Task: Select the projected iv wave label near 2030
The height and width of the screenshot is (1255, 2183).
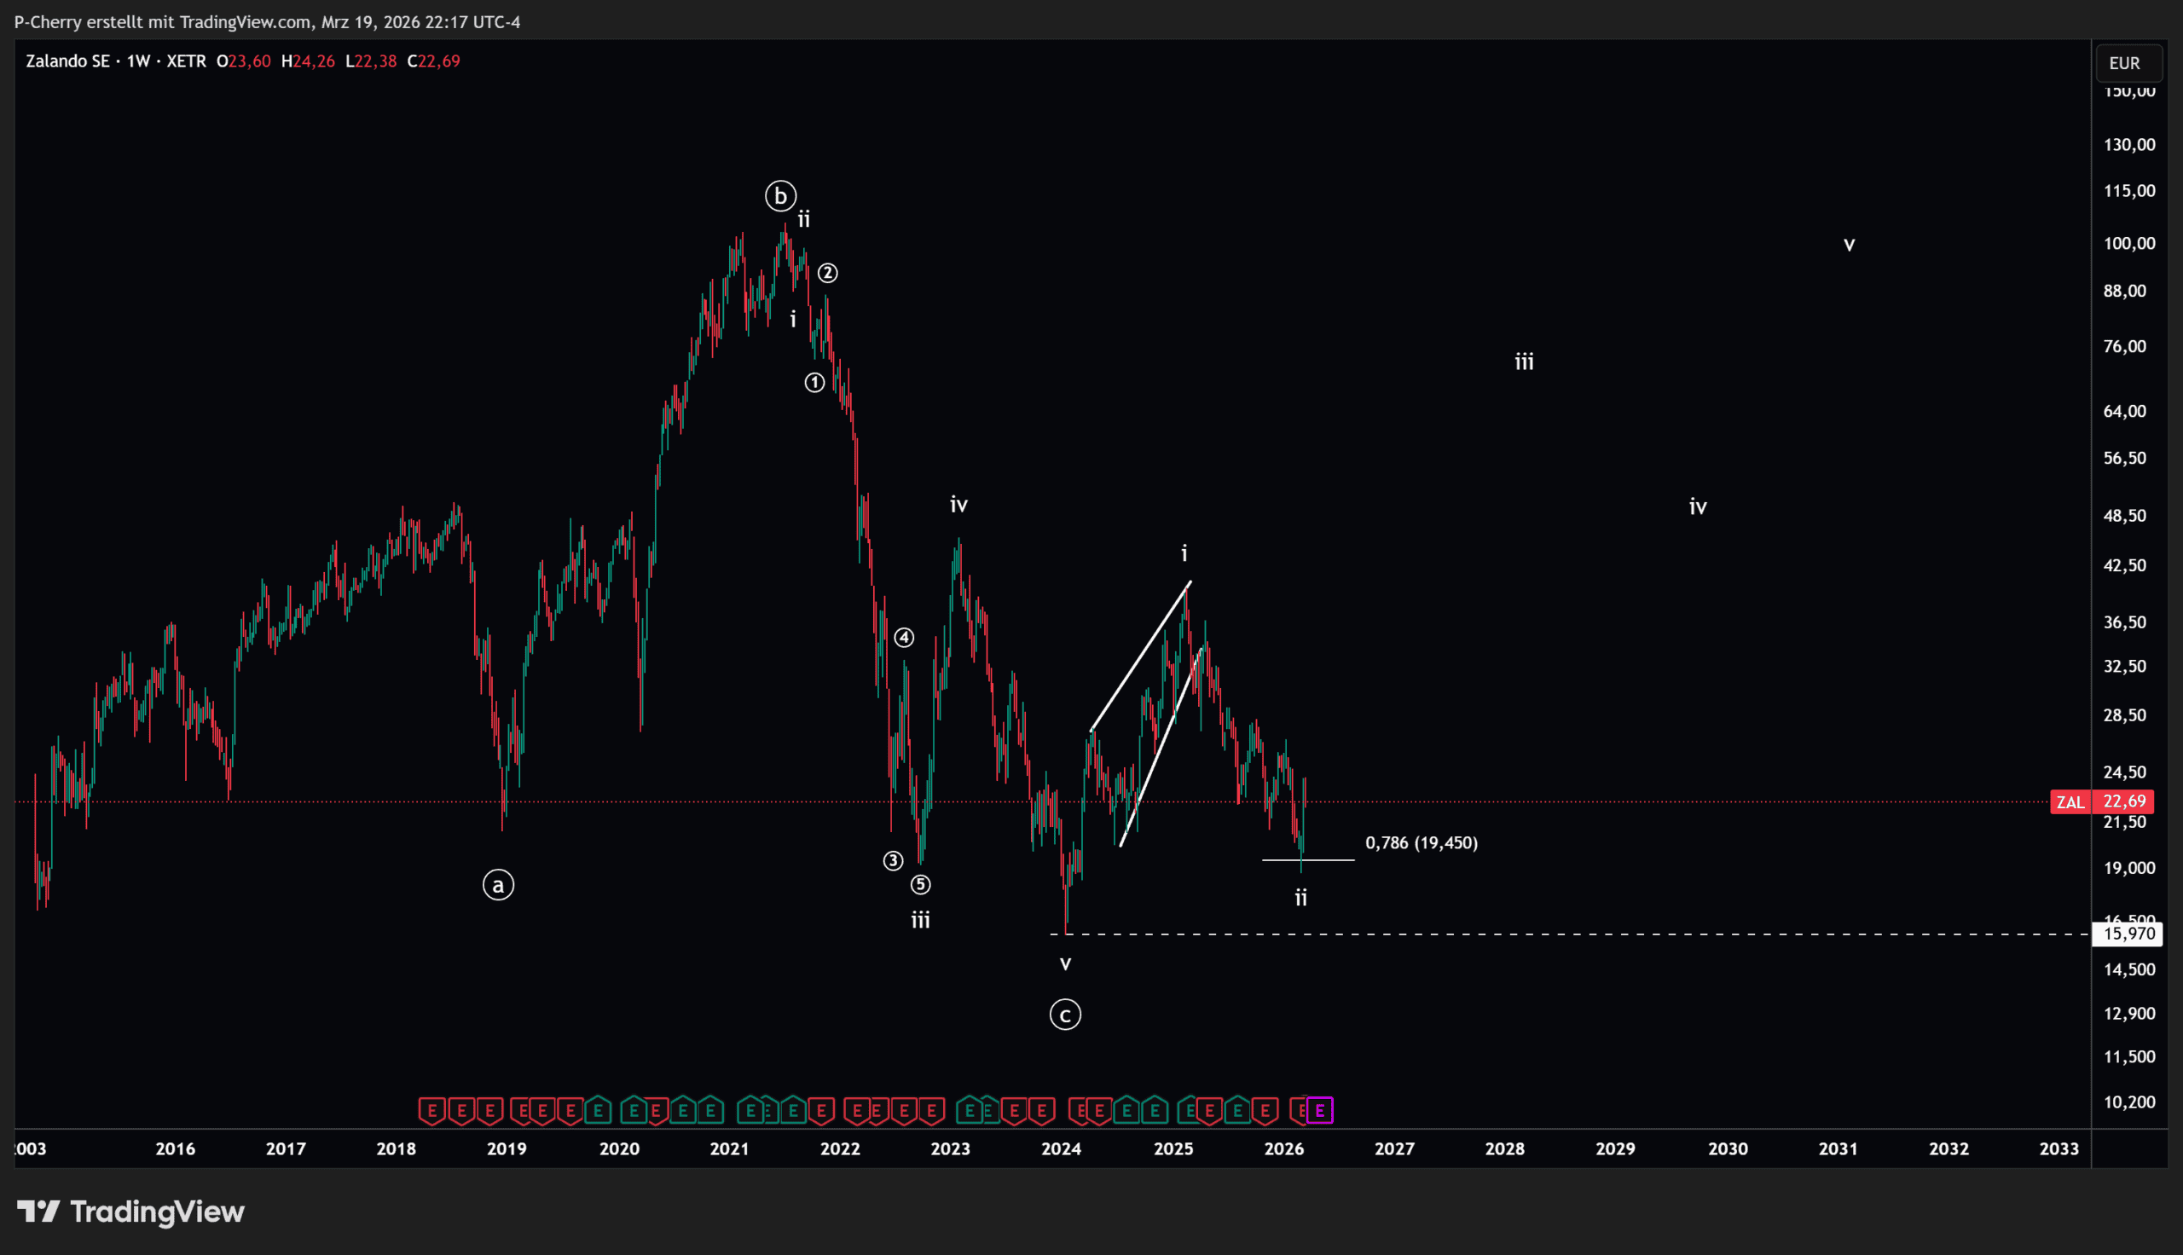Action: click(x=1697, y=506)
